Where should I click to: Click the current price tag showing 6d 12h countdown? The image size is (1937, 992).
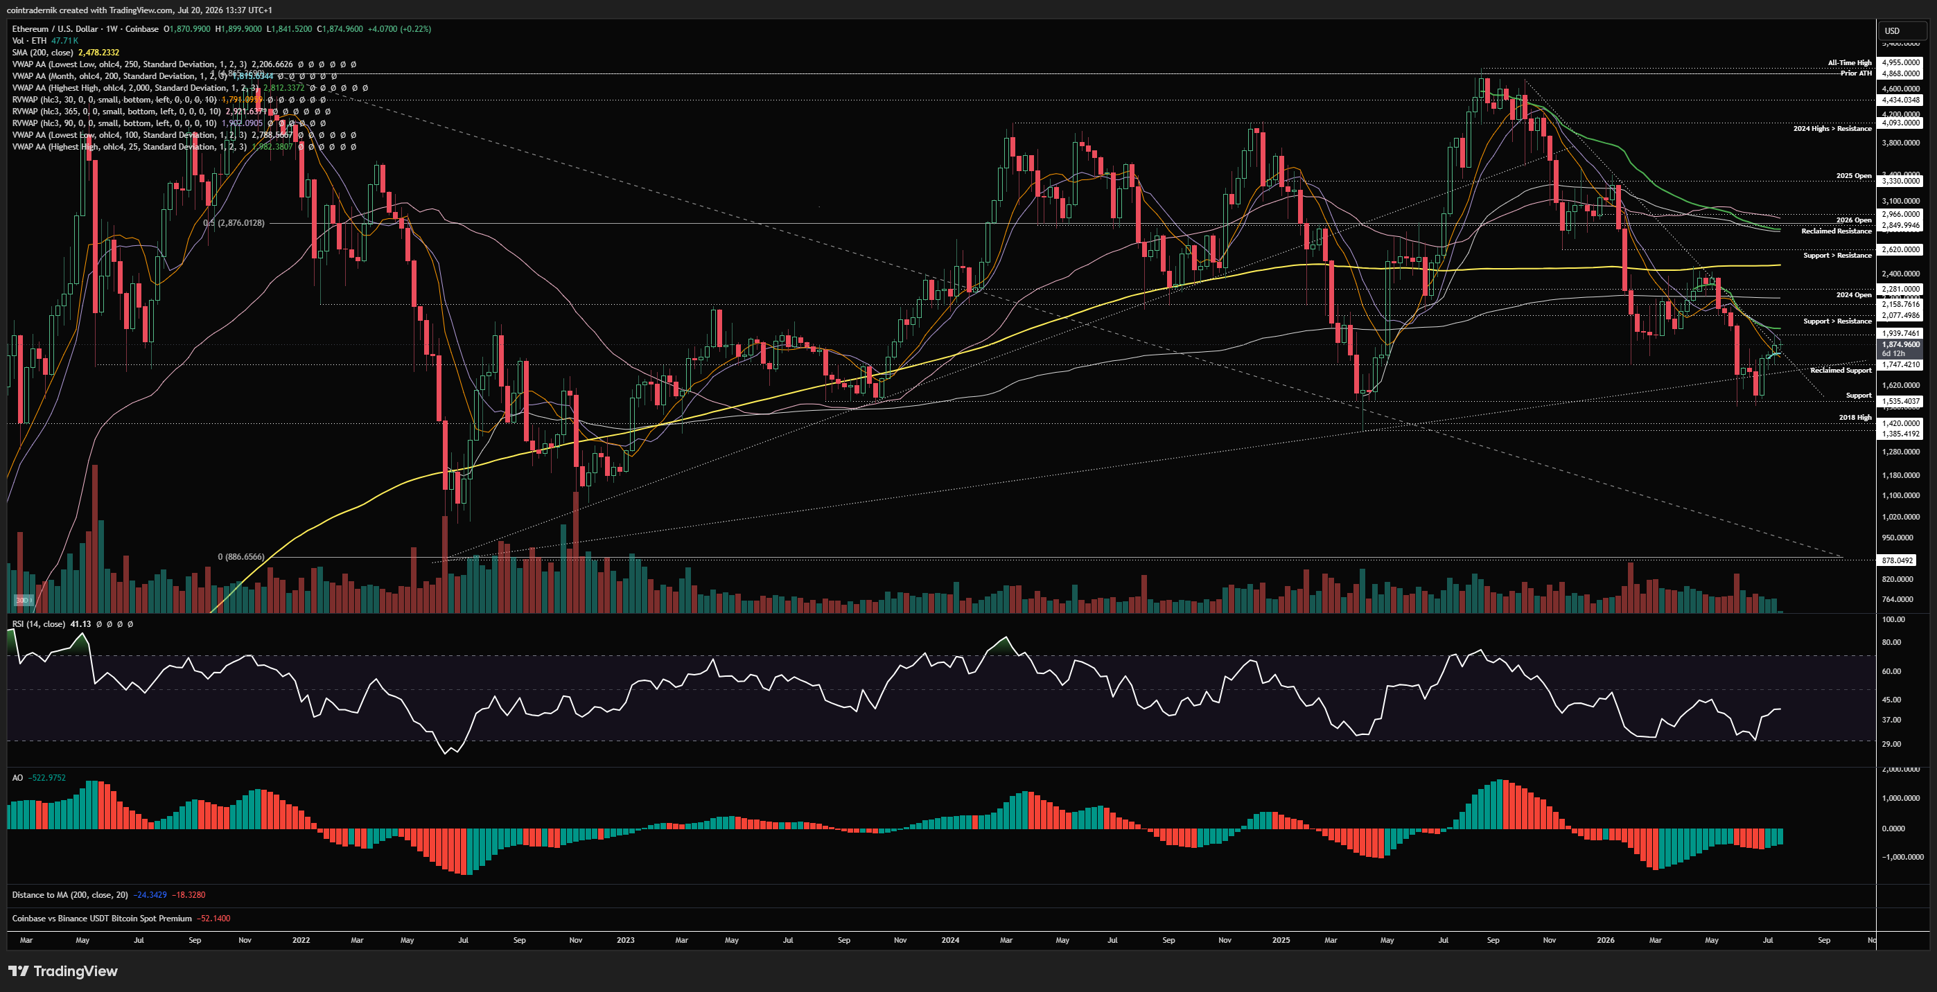[1900, 348]
